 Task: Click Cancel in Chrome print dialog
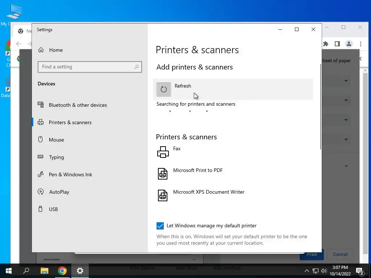coord(340,254)
